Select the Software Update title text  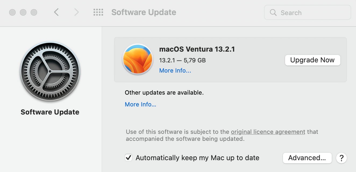click(x=144, y=12)
